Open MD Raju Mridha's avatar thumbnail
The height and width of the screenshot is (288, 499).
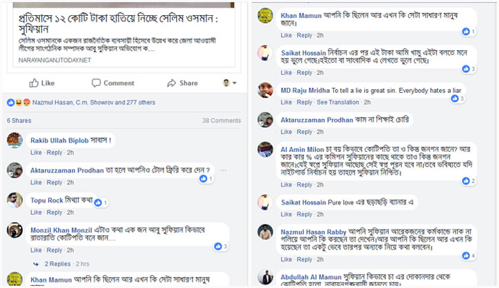click(265, 90)
